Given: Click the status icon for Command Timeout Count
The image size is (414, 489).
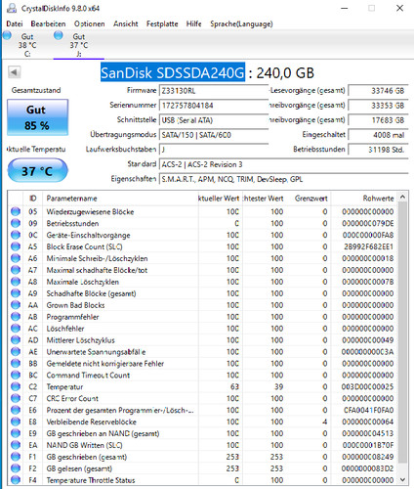Looking at the screenshot, I should pos(16,375).
